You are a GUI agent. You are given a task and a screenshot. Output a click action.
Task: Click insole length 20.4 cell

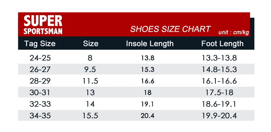click(x=147, y=116)
